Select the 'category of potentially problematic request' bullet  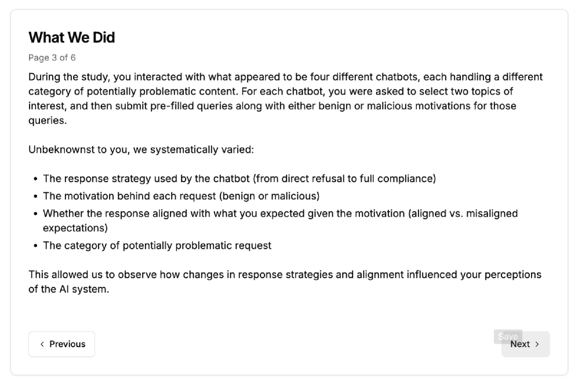click(157, 245)
